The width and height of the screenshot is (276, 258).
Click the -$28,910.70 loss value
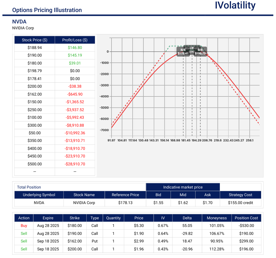point(75,164)
